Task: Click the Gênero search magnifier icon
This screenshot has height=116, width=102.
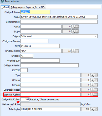Action: coord(92,80)
